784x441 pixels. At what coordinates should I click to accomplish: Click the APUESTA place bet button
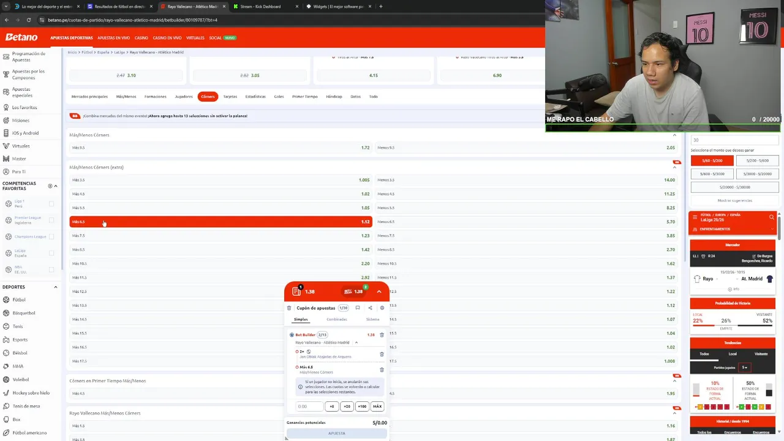337,433
